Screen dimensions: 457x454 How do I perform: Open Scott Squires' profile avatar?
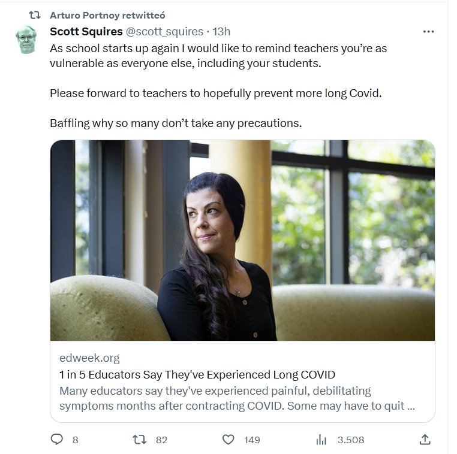click(26, 40)
